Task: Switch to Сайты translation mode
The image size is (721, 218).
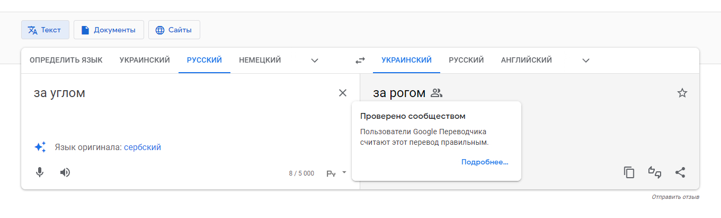Action: coord(174,30)
